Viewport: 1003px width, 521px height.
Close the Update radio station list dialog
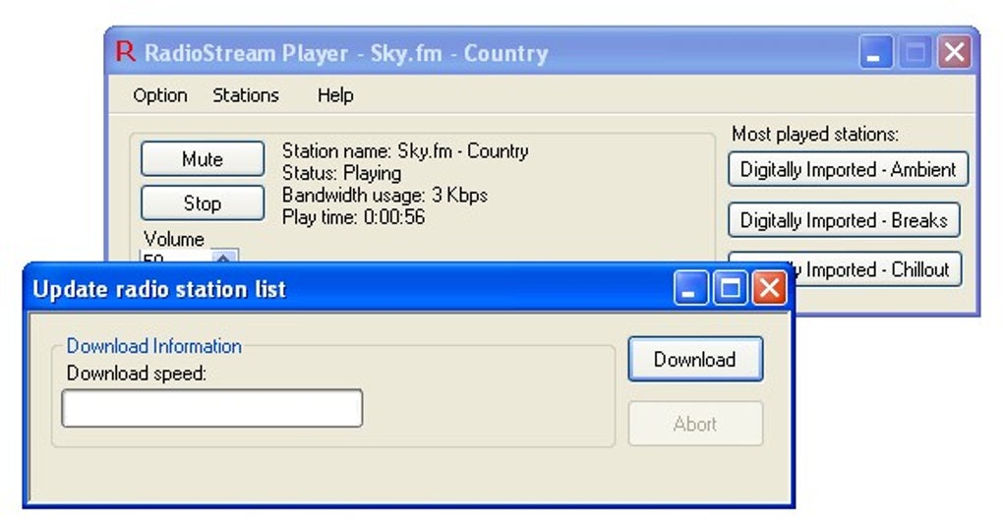tap(769, 288)
